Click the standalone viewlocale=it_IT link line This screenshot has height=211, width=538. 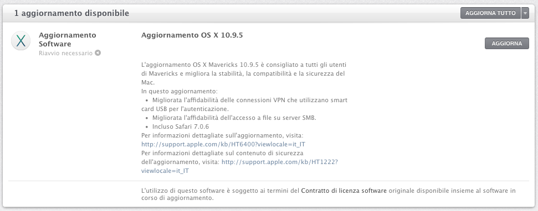[x=165, y=171]
